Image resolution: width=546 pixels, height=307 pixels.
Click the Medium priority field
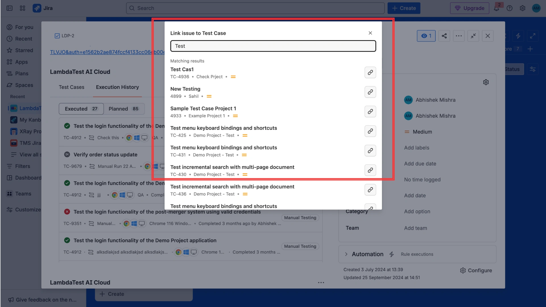[x=422, y=132]
